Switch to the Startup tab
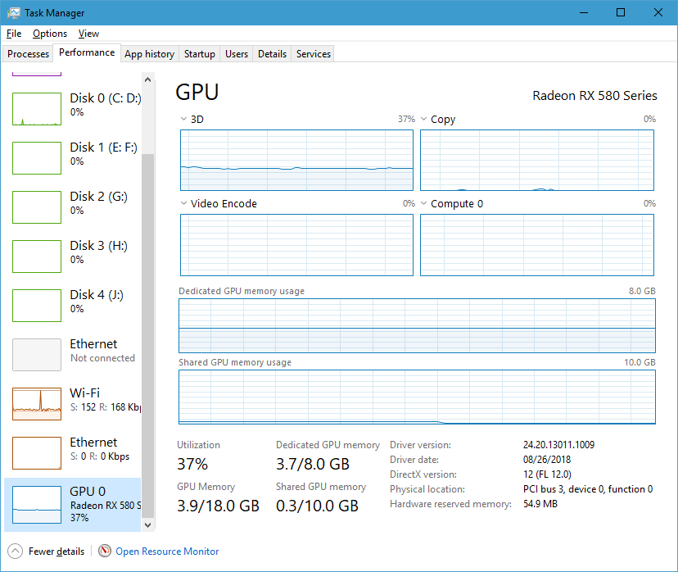The image size is (678, 572). (199, 54)
